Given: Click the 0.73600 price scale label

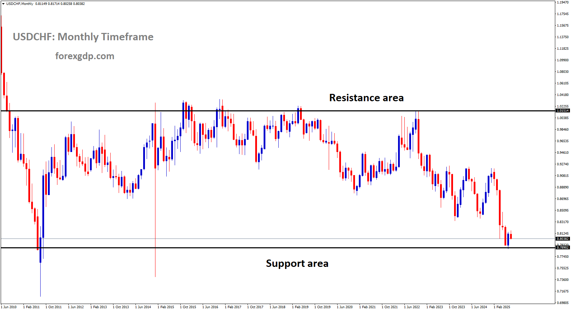Looking at the screenshot, I should [x=563, y=280].
